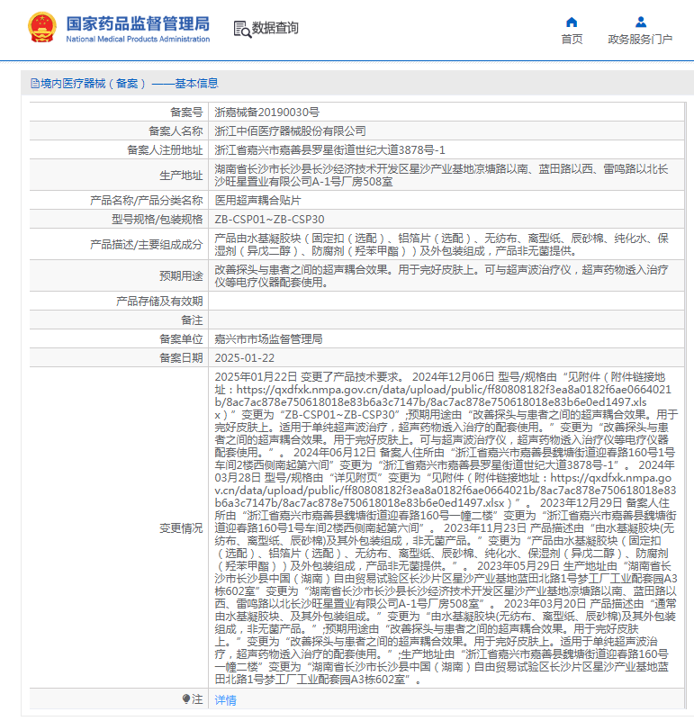Click the 备案日期 row label
Screen dimensions: 694x721
pos(181,358)
